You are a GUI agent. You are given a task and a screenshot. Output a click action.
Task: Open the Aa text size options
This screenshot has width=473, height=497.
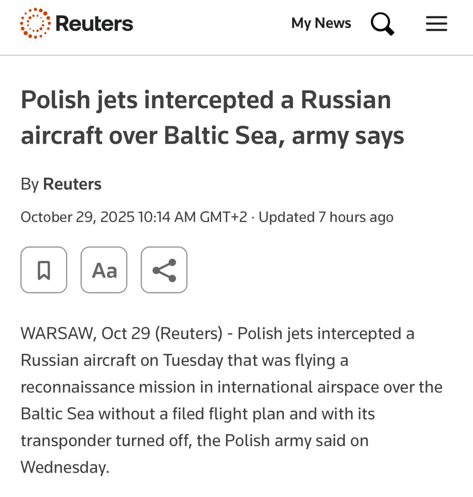pyautogui.click(x=104, y=270)
